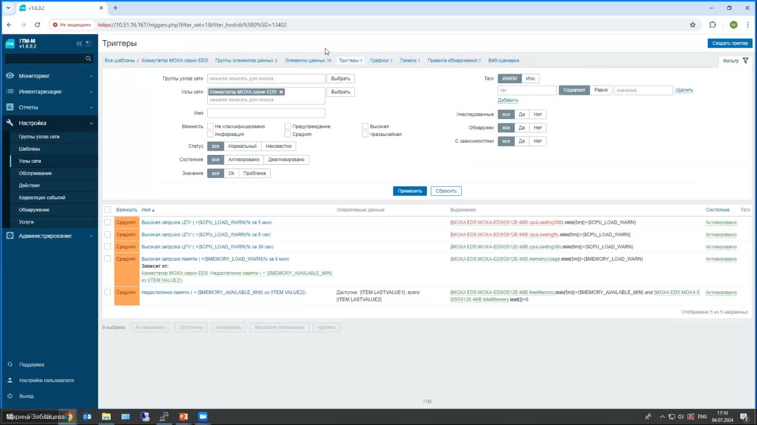Click the Инвентаризация list icon
The width and height of the screenshot is (757, 425).
click(10, 92)
